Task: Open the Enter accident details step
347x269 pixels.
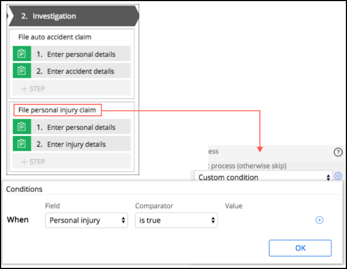Action: pos(80,71)
